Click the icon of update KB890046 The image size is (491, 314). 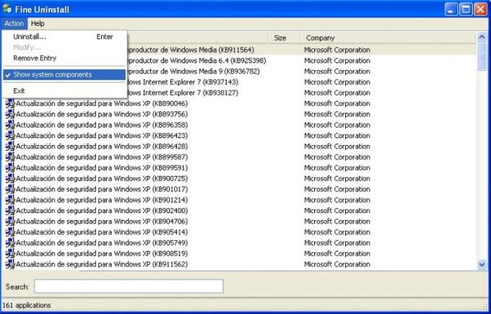[x=10, y=103]
